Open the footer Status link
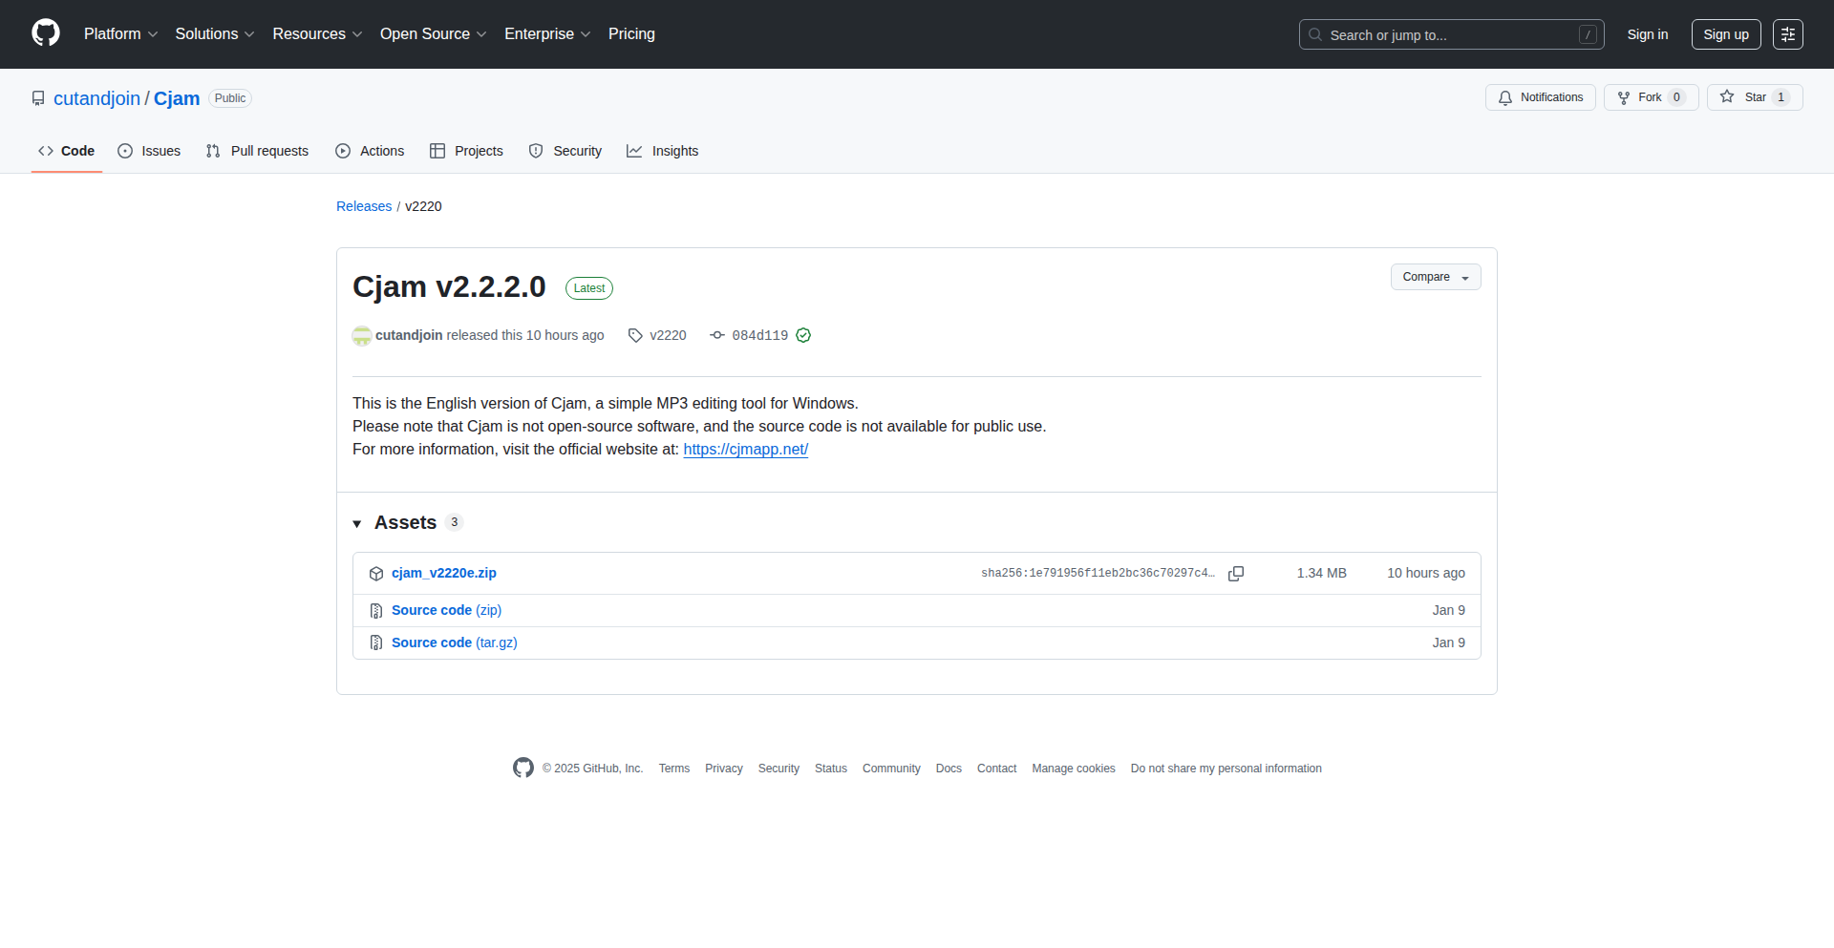 tap(831, 769)
